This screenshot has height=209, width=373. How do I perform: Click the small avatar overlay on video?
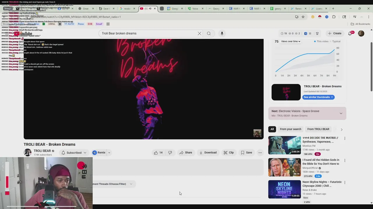point(257,133)
